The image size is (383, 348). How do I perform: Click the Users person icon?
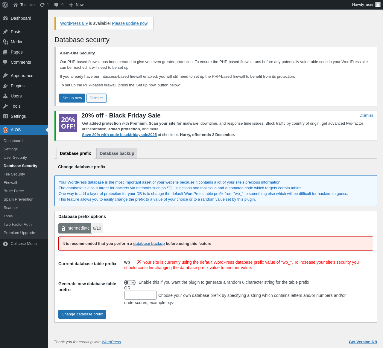pyautogui.click(x=5, y=96)
